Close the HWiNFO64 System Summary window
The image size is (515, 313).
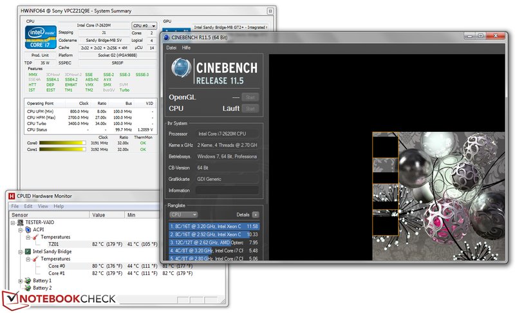(270, 11)
